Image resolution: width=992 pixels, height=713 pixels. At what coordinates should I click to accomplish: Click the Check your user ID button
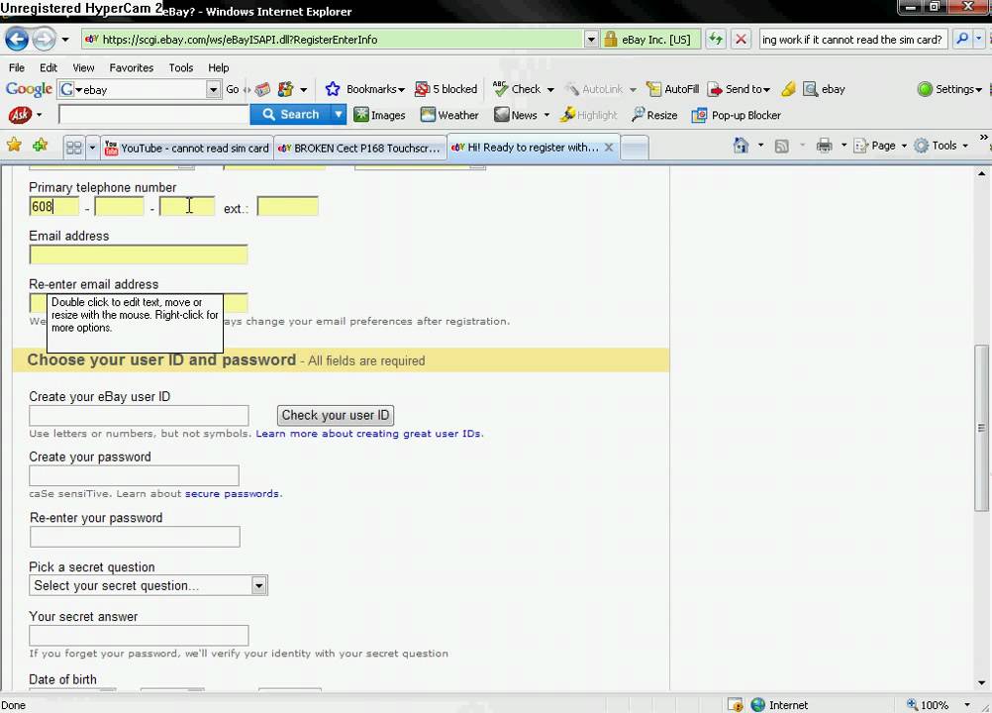coord(336,415)
